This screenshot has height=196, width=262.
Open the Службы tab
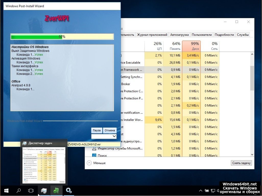click(x=243, y=35)
